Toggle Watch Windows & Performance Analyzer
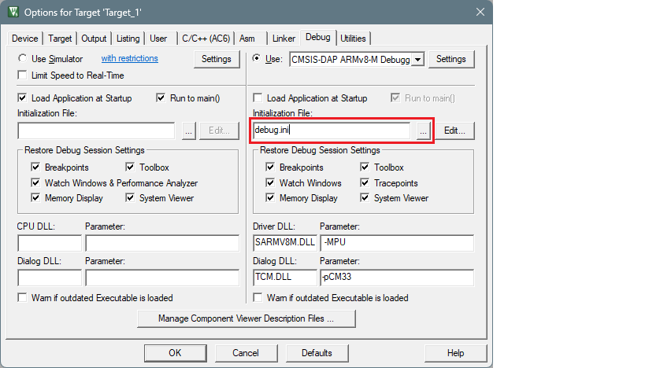This screenshot has height=368, width=671. click(35, 183)
